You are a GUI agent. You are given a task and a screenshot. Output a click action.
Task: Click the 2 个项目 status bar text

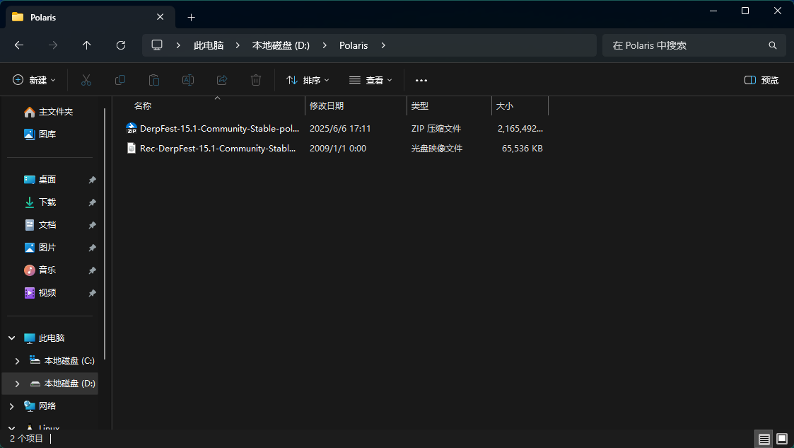(26, 438)
